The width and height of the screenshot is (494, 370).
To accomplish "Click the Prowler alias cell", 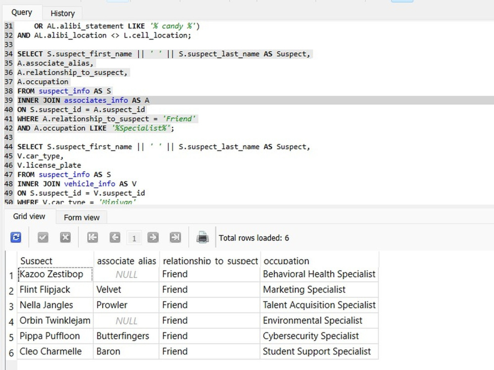I will click(x=126, y=305).
